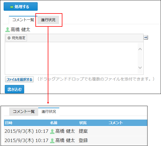Click 高橋 健太 in the 登録 row
The width and height of the screenshot is (161, 146).
click(x=65, y=140)
